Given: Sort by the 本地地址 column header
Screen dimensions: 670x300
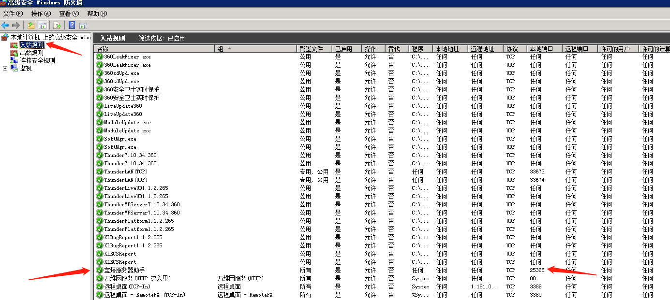Looking at the screenshot, I should pyautogui.click(x=450, y=49).
